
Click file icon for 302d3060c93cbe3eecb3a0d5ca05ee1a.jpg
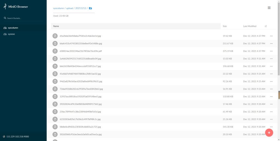pyautogui.click(x=55, y=134)
